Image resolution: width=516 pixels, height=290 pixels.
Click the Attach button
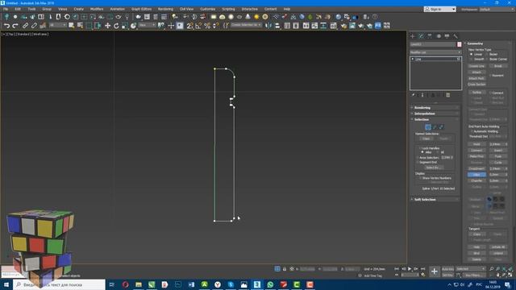pos(476,72)
